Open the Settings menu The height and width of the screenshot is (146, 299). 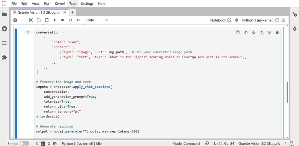pos(87,3)
